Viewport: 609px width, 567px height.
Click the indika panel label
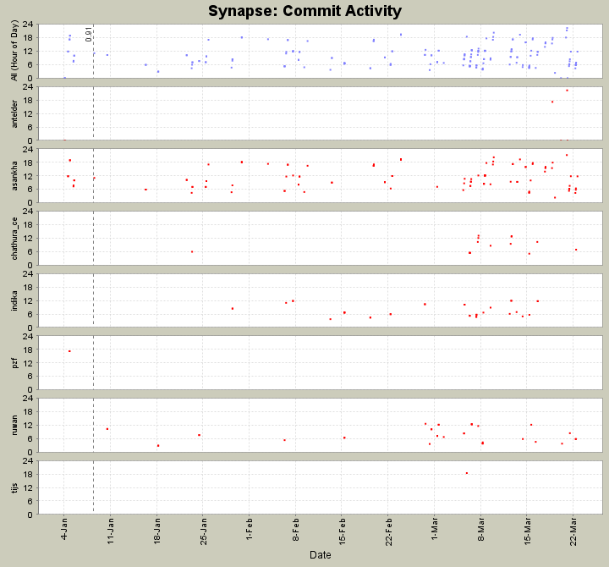pos(14,300)
